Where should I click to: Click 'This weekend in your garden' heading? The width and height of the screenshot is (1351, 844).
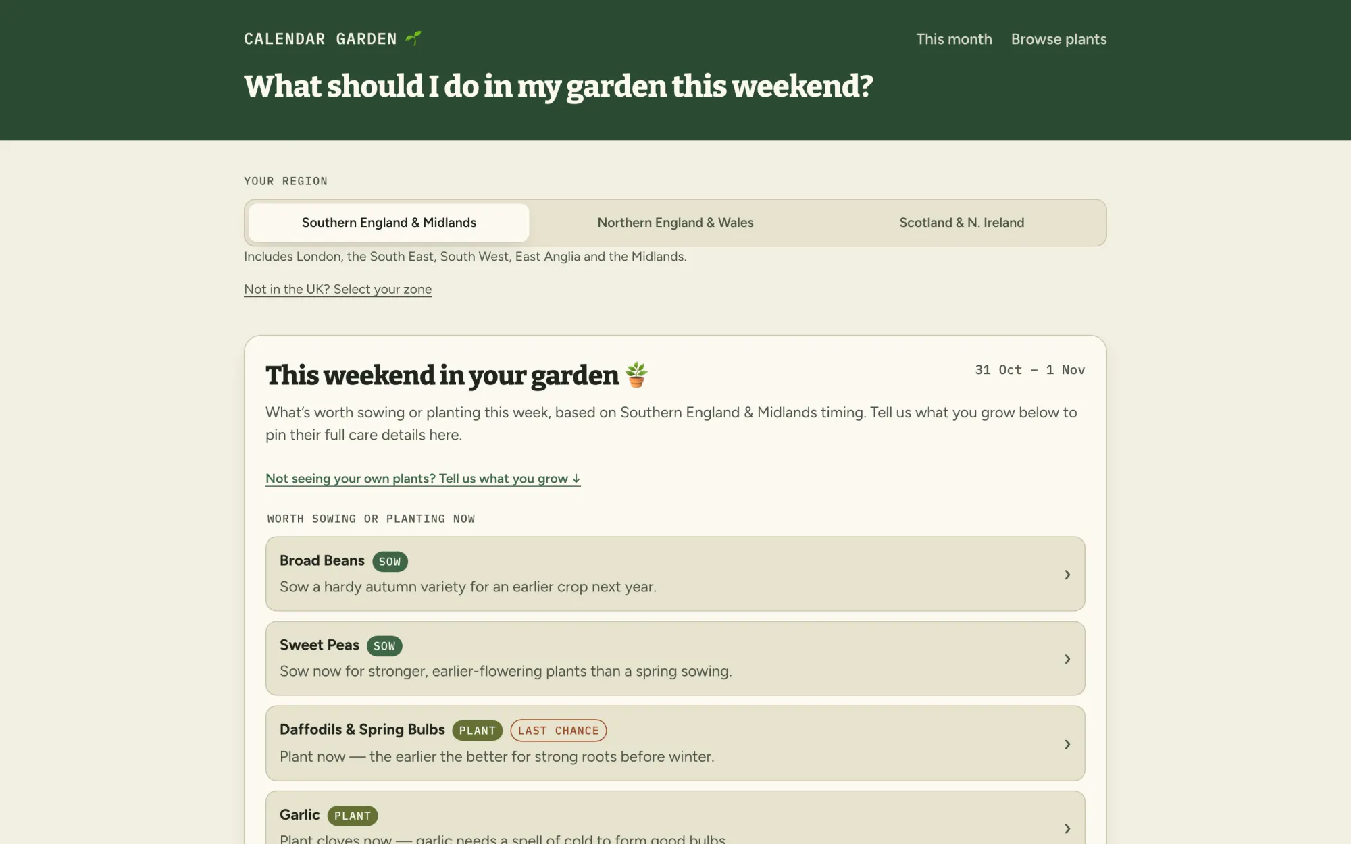[442, 375]
